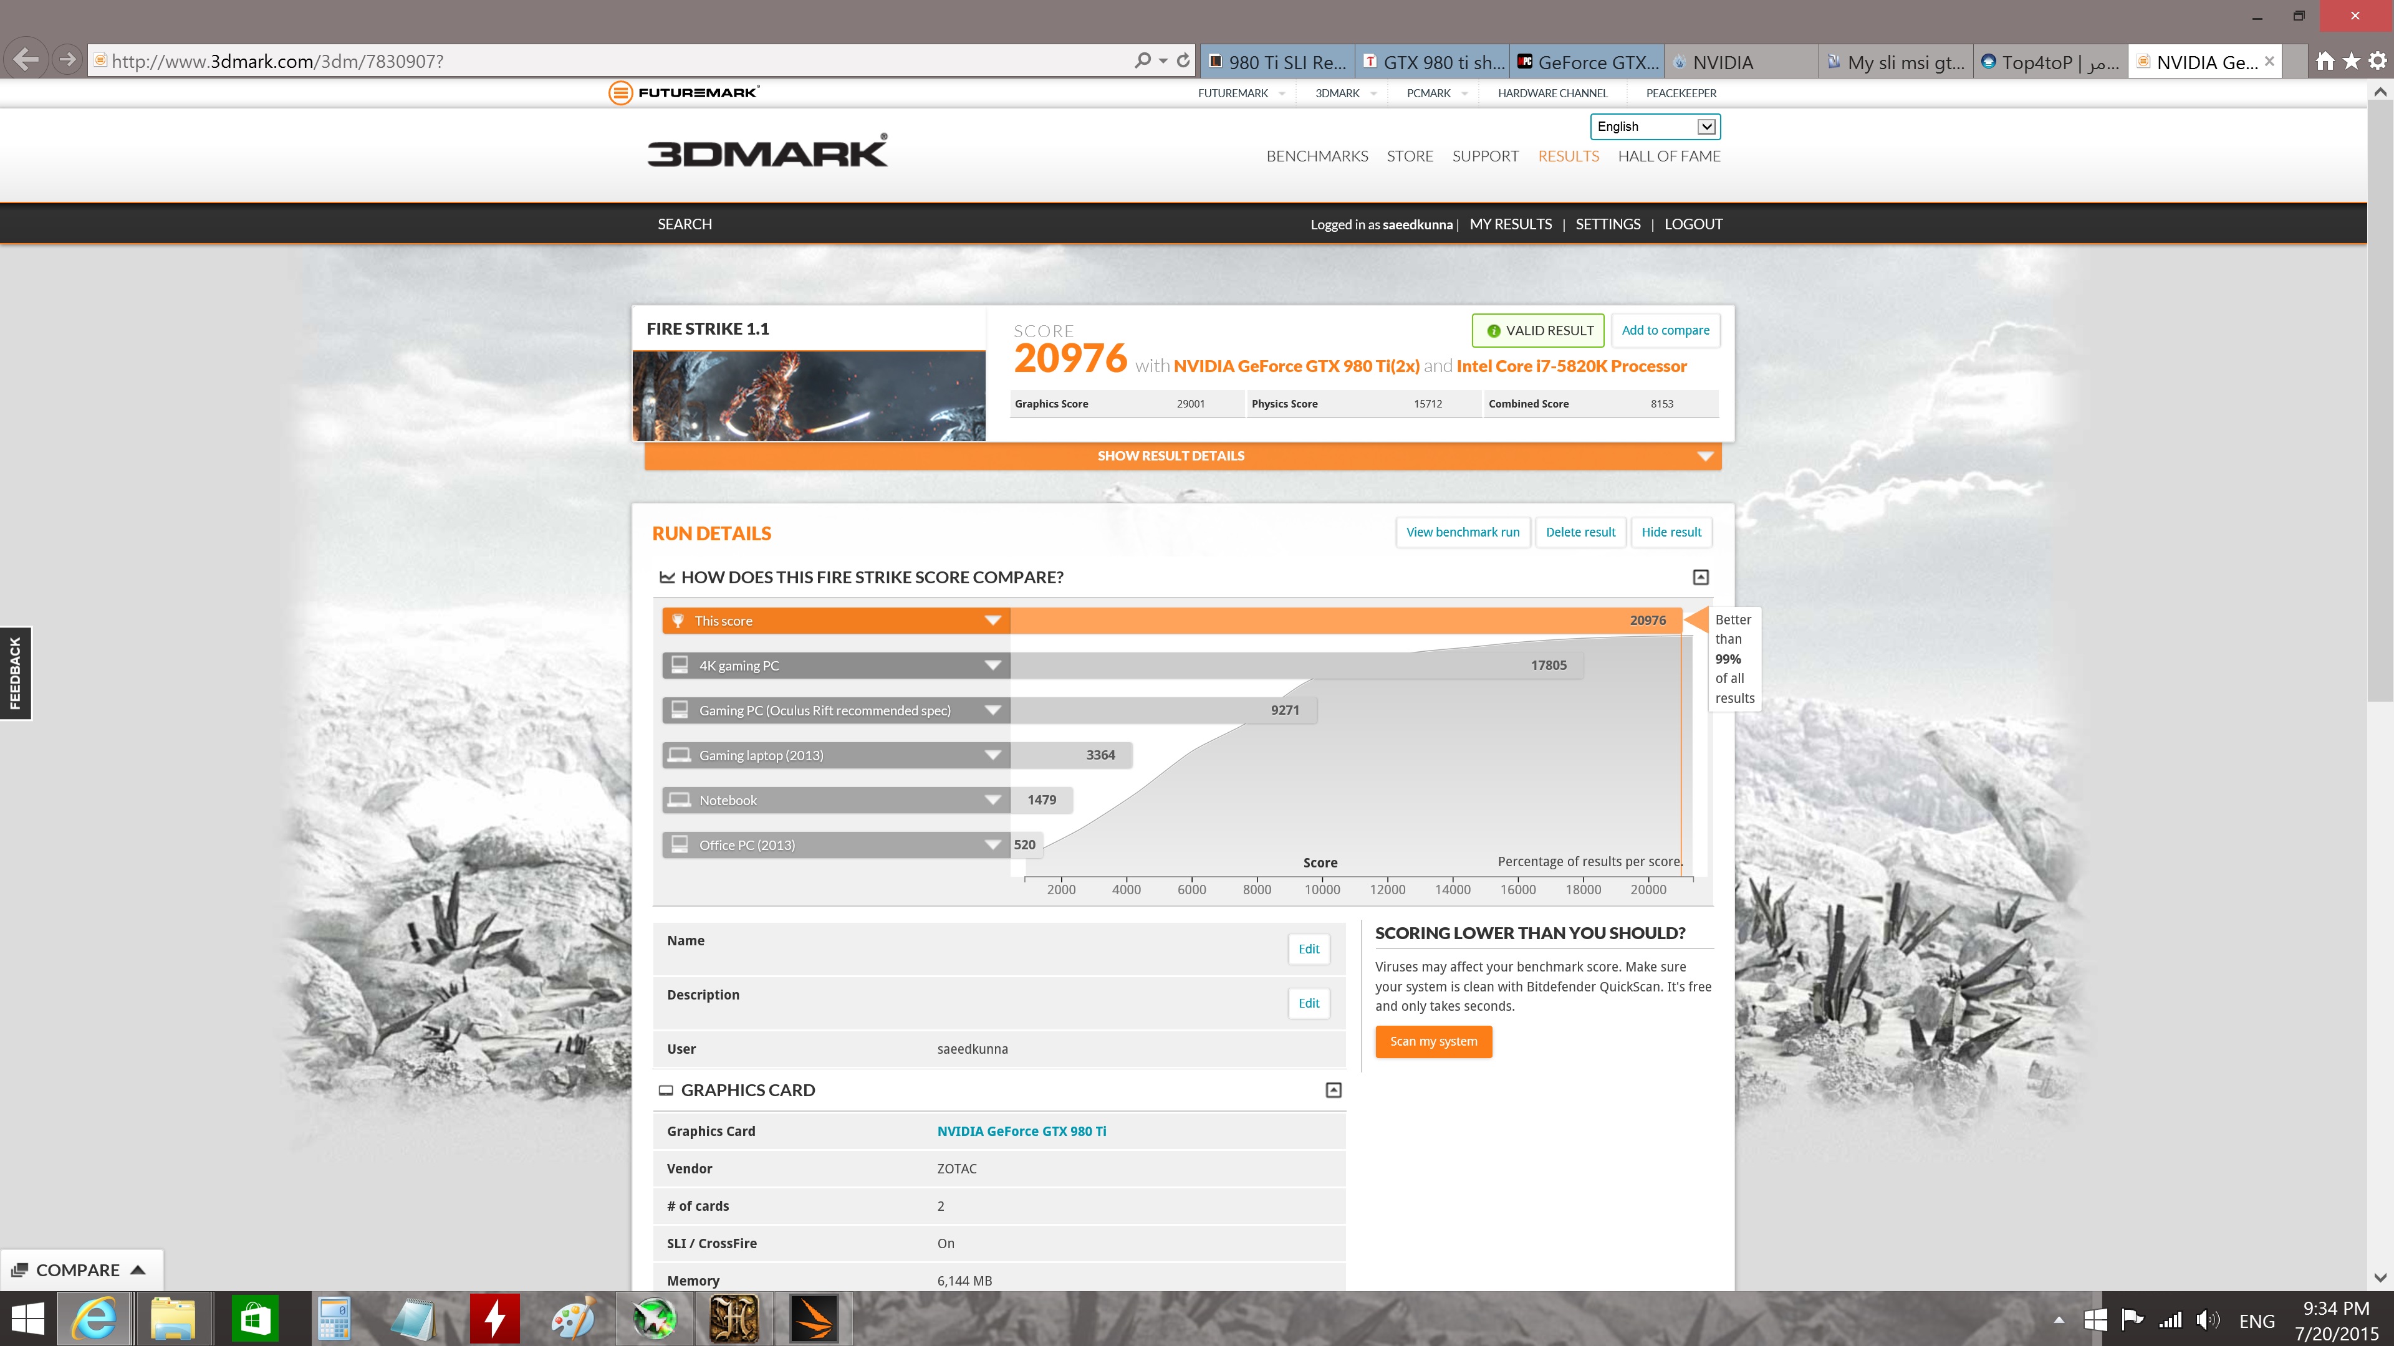
Task: Open MY RESULTS link
Action: click(x=1510, y=224)
